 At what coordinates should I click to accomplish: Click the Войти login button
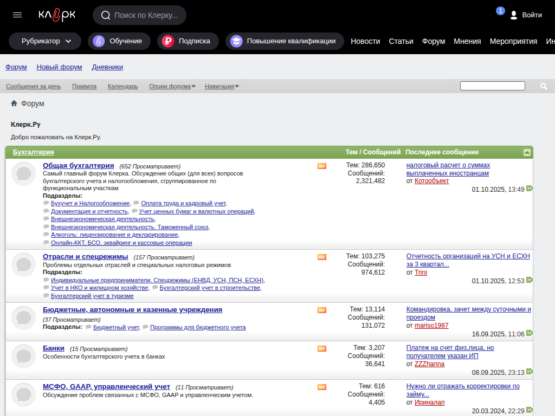[526, 15]
